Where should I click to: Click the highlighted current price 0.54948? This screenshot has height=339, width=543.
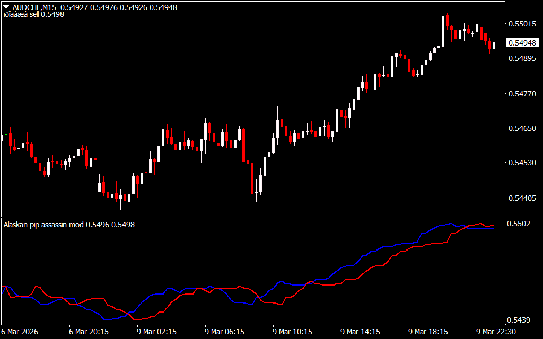[521, 43]
